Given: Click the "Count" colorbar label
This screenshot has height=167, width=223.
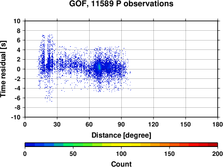Looking at the screenshot, I should click(121, 164).
